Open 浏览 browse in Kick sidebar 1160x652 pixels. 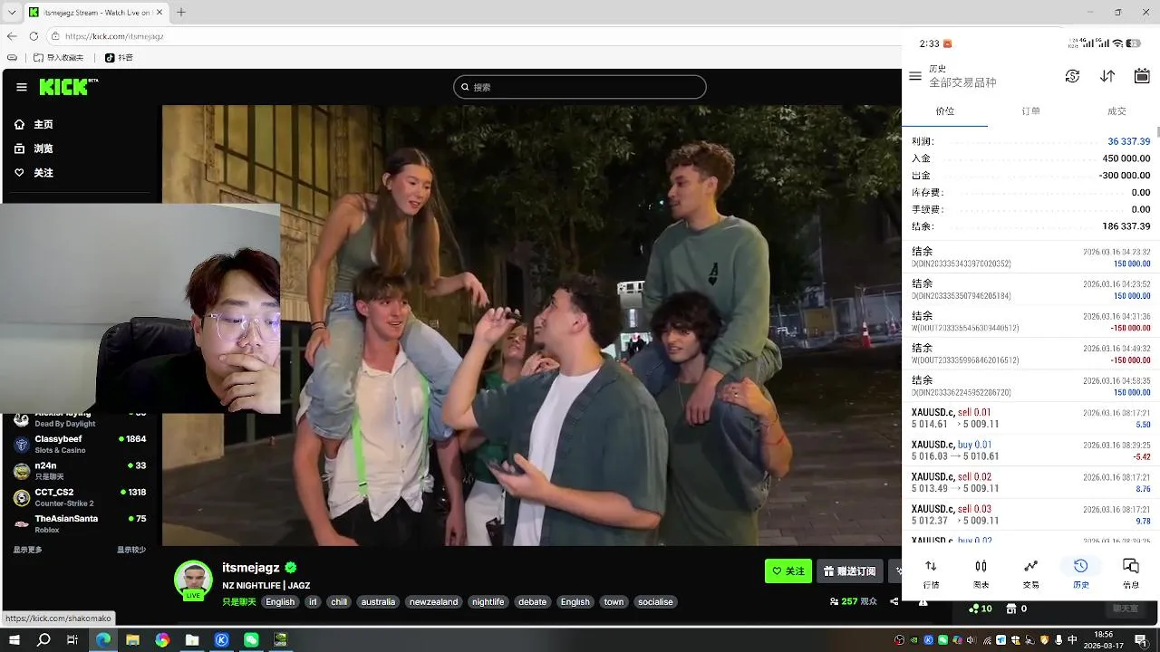point(34,149)
